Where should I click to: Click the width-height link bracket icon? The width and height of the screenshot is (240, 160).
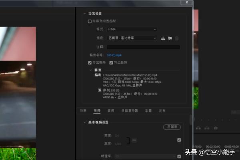tap(129, 140)
